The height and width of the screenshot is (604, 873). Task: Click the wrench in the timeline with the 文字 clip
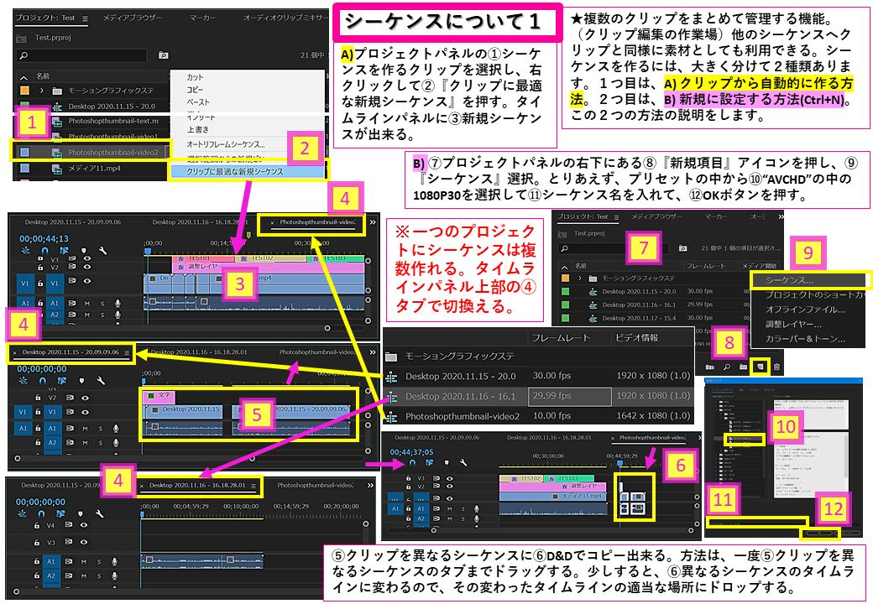(101, 381)
